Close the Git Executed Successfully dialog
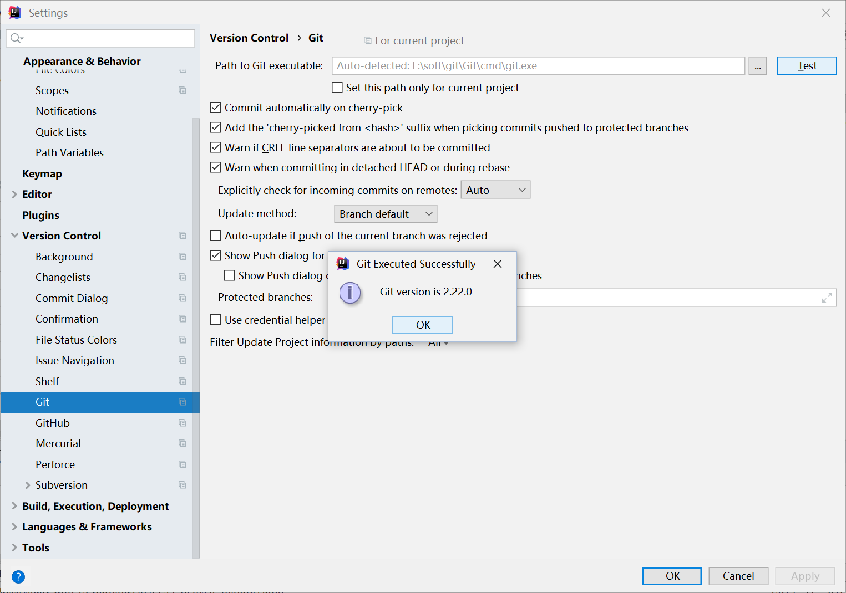846x593 pixels. [498, 264]
